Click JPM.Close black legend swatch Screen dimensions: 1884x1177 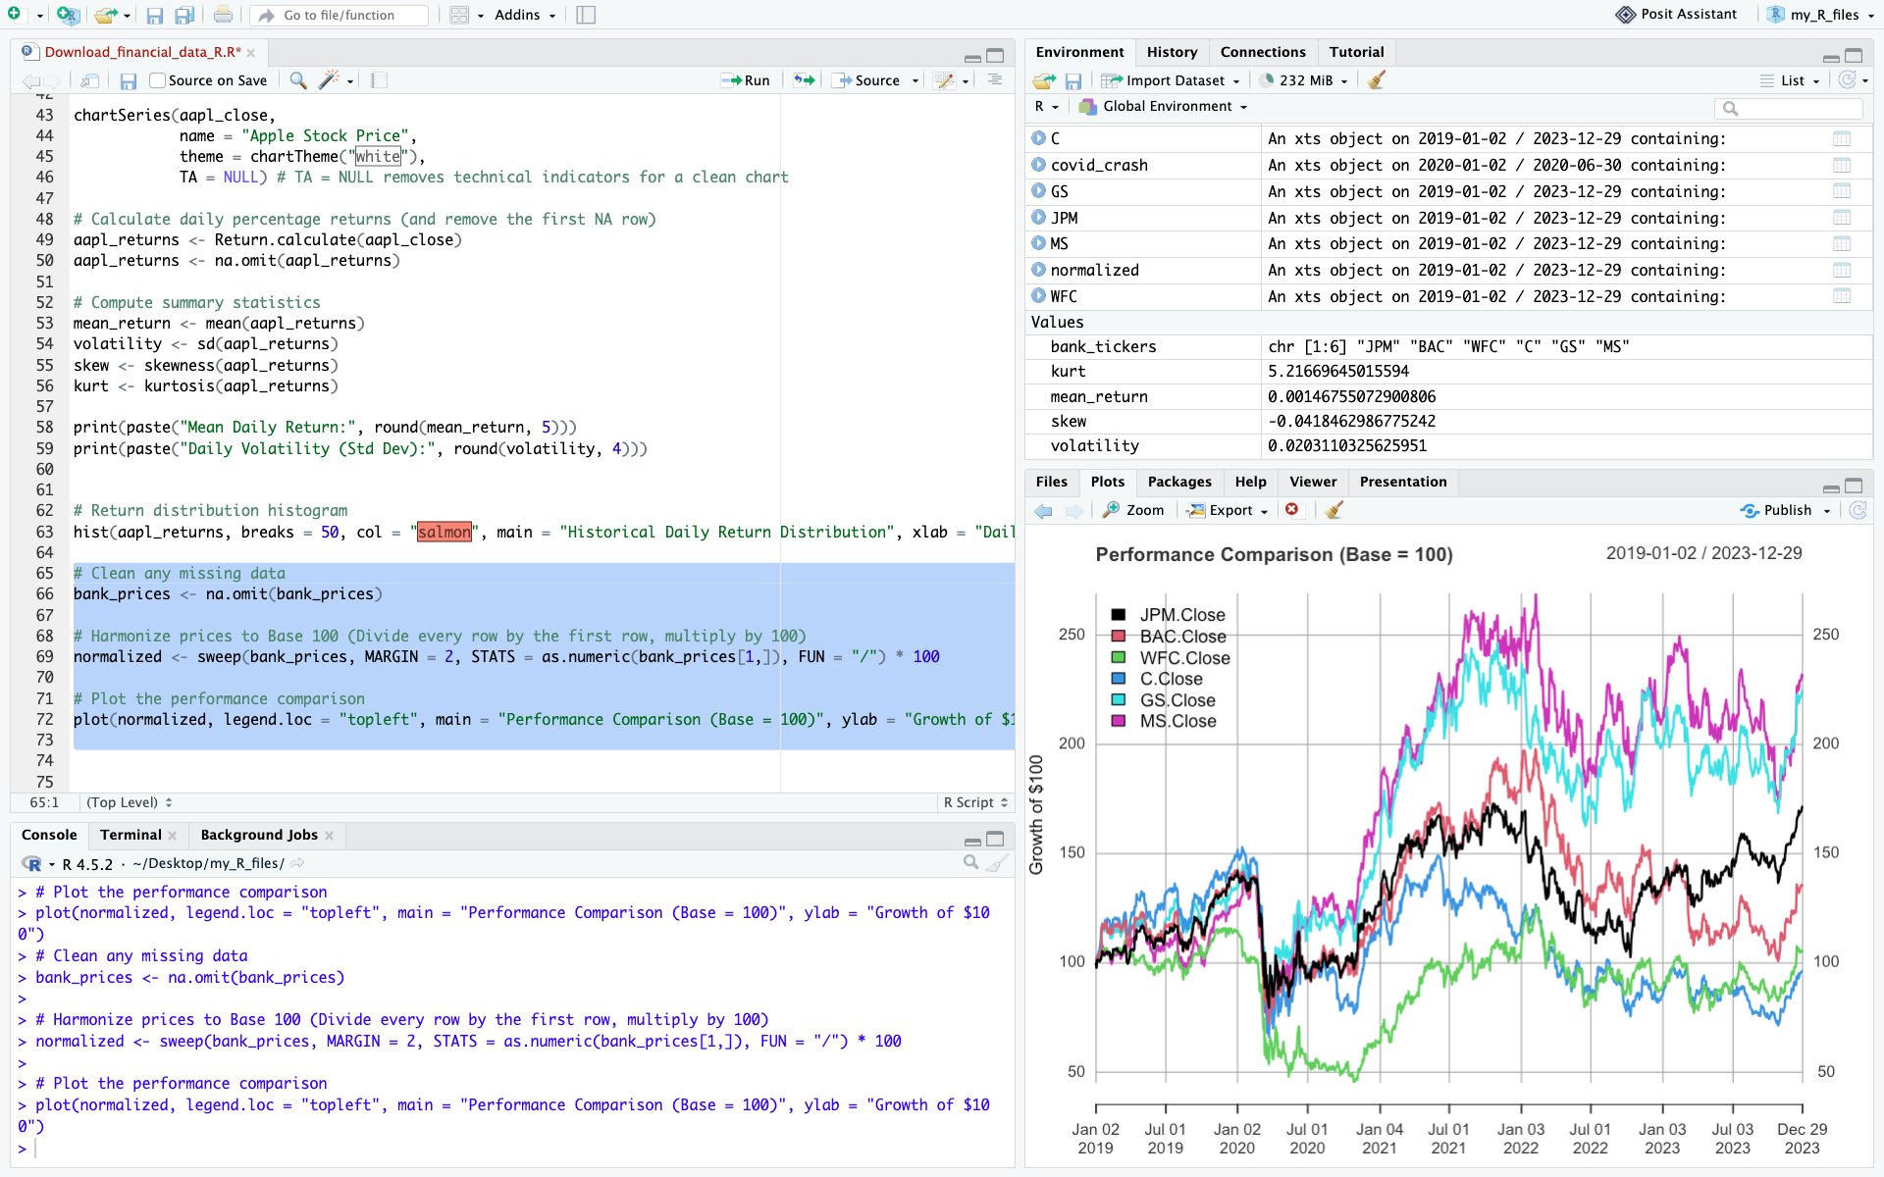click(x=1118, y=615)
